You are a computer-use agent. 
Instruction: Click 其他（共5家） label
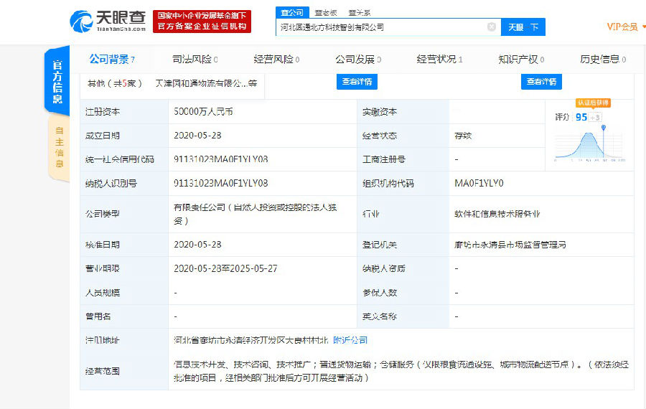(115, 83)
